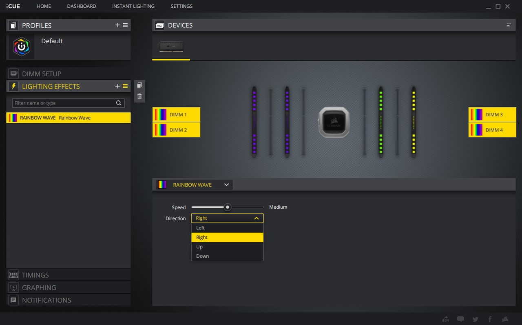Select the DIMM 2 label
The height and width of the screenshot is (325, 522).
176,130
